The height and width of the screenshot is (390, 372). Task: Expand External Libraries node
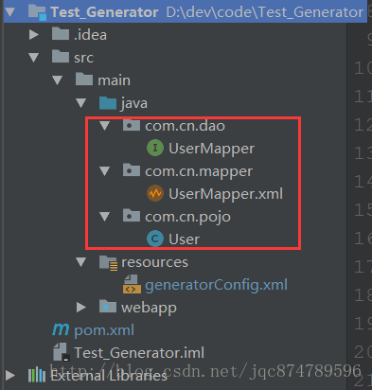10,375
